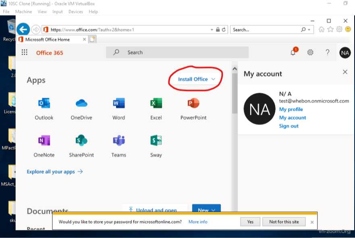Click the notifications bell icon
Screen dimensions: 355x238
tap(293, 52)
